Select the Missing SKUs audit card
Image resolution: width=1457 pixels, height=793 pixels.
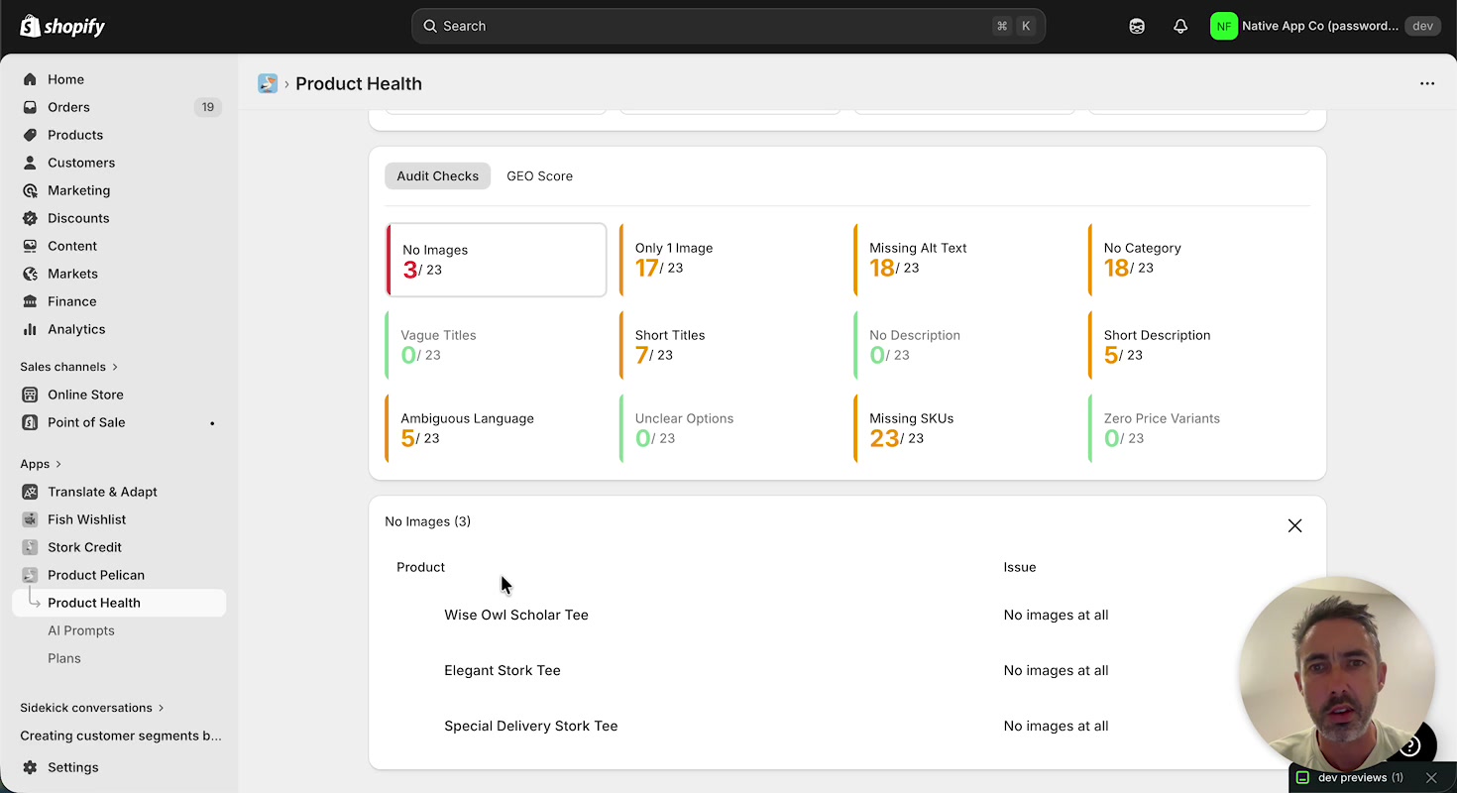[964, 428]
